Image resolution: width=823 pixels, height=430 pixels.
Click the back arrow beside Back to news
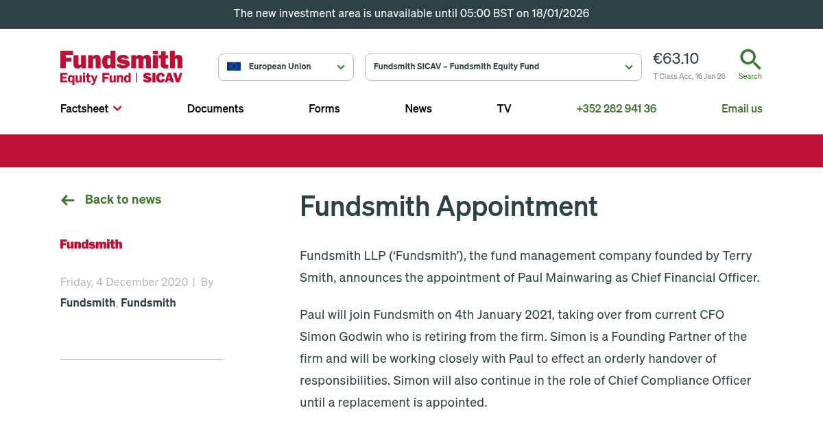(x=67, y=200)
